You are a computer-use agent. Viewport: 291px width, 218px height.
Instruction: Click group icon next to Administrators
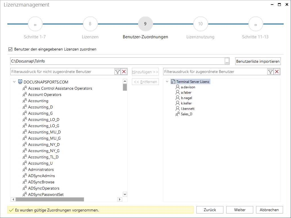click(x=25, y=169)
